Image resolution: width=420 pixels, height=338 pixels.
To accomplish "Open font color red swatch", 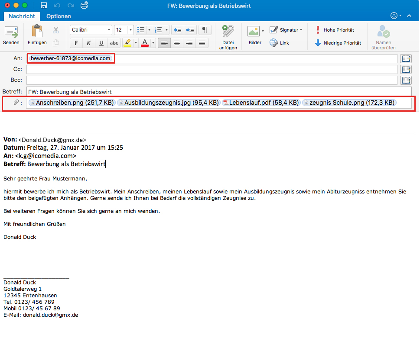I will [145, 43].
